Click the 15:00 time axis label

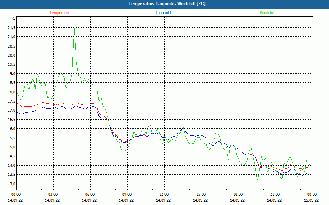click(x=201, y=194)
